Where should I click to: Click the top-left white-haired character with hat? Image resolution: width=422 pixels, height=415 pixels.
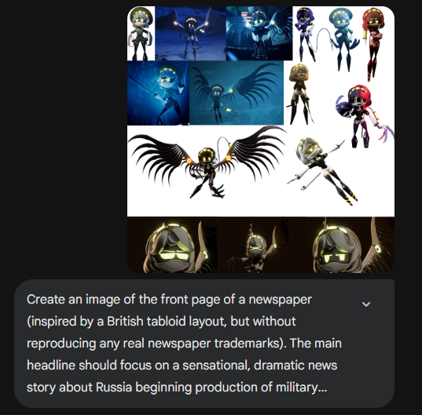click(x=141, y=33)
